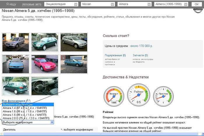The height and width of the screenshot is (136, 204).
Task: Open the 'Запчасти (0)' link
Action: (140, 55)
